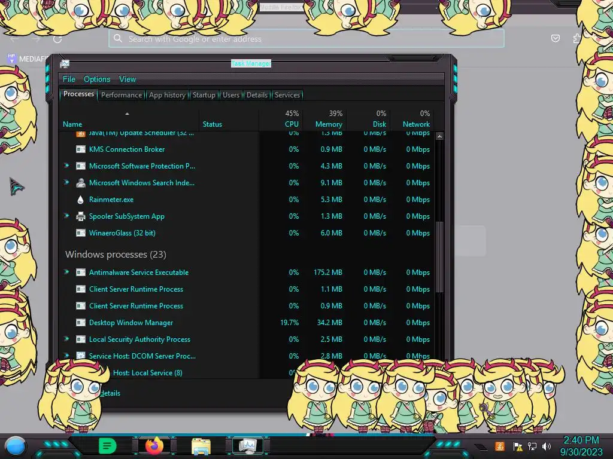Image resolution: width=613 pixels, height=459 pixels.
Task: Click the Local Security Authority icon
Action: [81, 339]
